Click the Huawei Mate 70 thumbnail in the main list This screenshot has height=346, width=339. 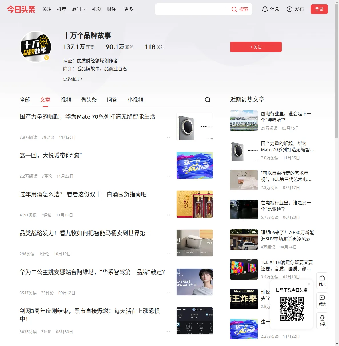[x=195, y=126]
